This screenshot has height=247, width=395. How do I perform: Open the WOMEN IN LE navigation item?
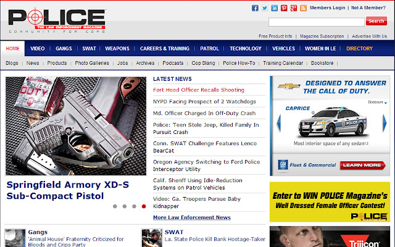click(x=320, y=48)
